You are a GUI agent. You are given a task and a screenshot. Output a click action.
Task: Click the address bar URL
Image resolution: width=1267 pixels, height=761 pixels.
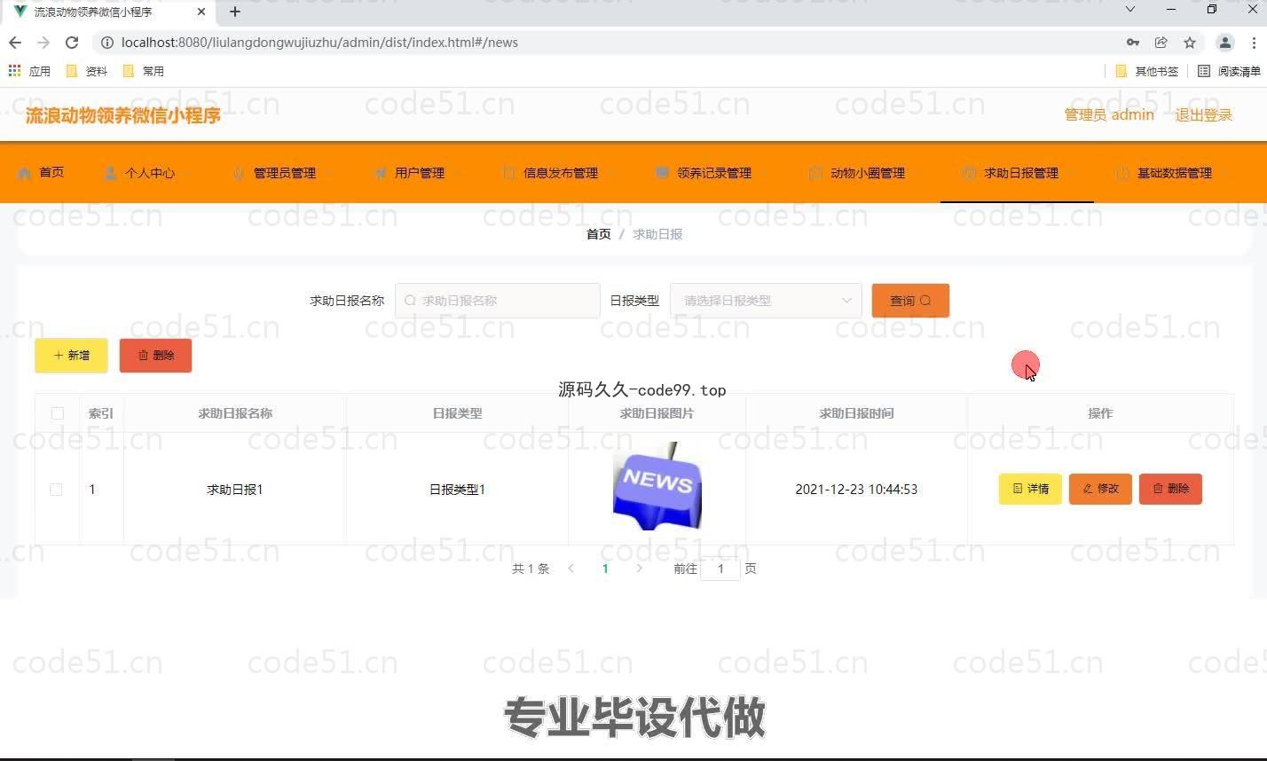[319, 43]
